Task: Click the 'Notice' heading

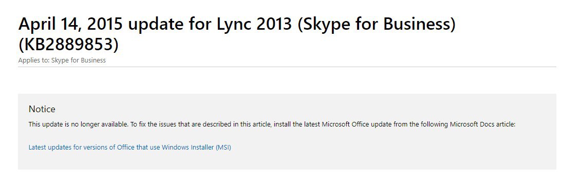Action: (42, 109)
